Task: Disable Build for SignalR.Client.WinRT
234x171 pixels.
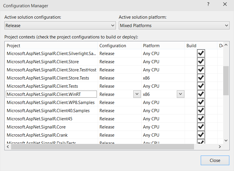Action: (x=201, y=94)
